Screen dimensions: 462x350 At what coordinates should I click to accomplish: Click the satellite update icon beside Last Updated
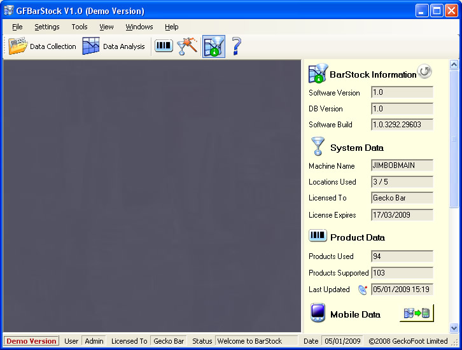click(x=363, y=290)
